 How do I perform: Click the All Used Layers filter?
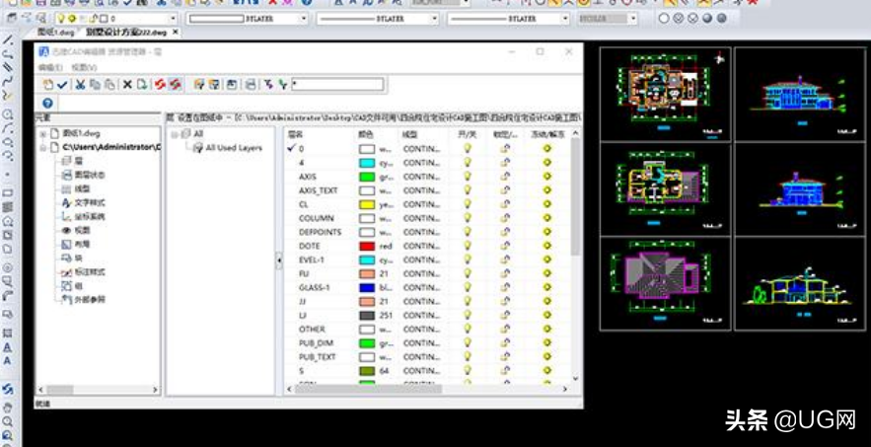(x=233, y=147)
